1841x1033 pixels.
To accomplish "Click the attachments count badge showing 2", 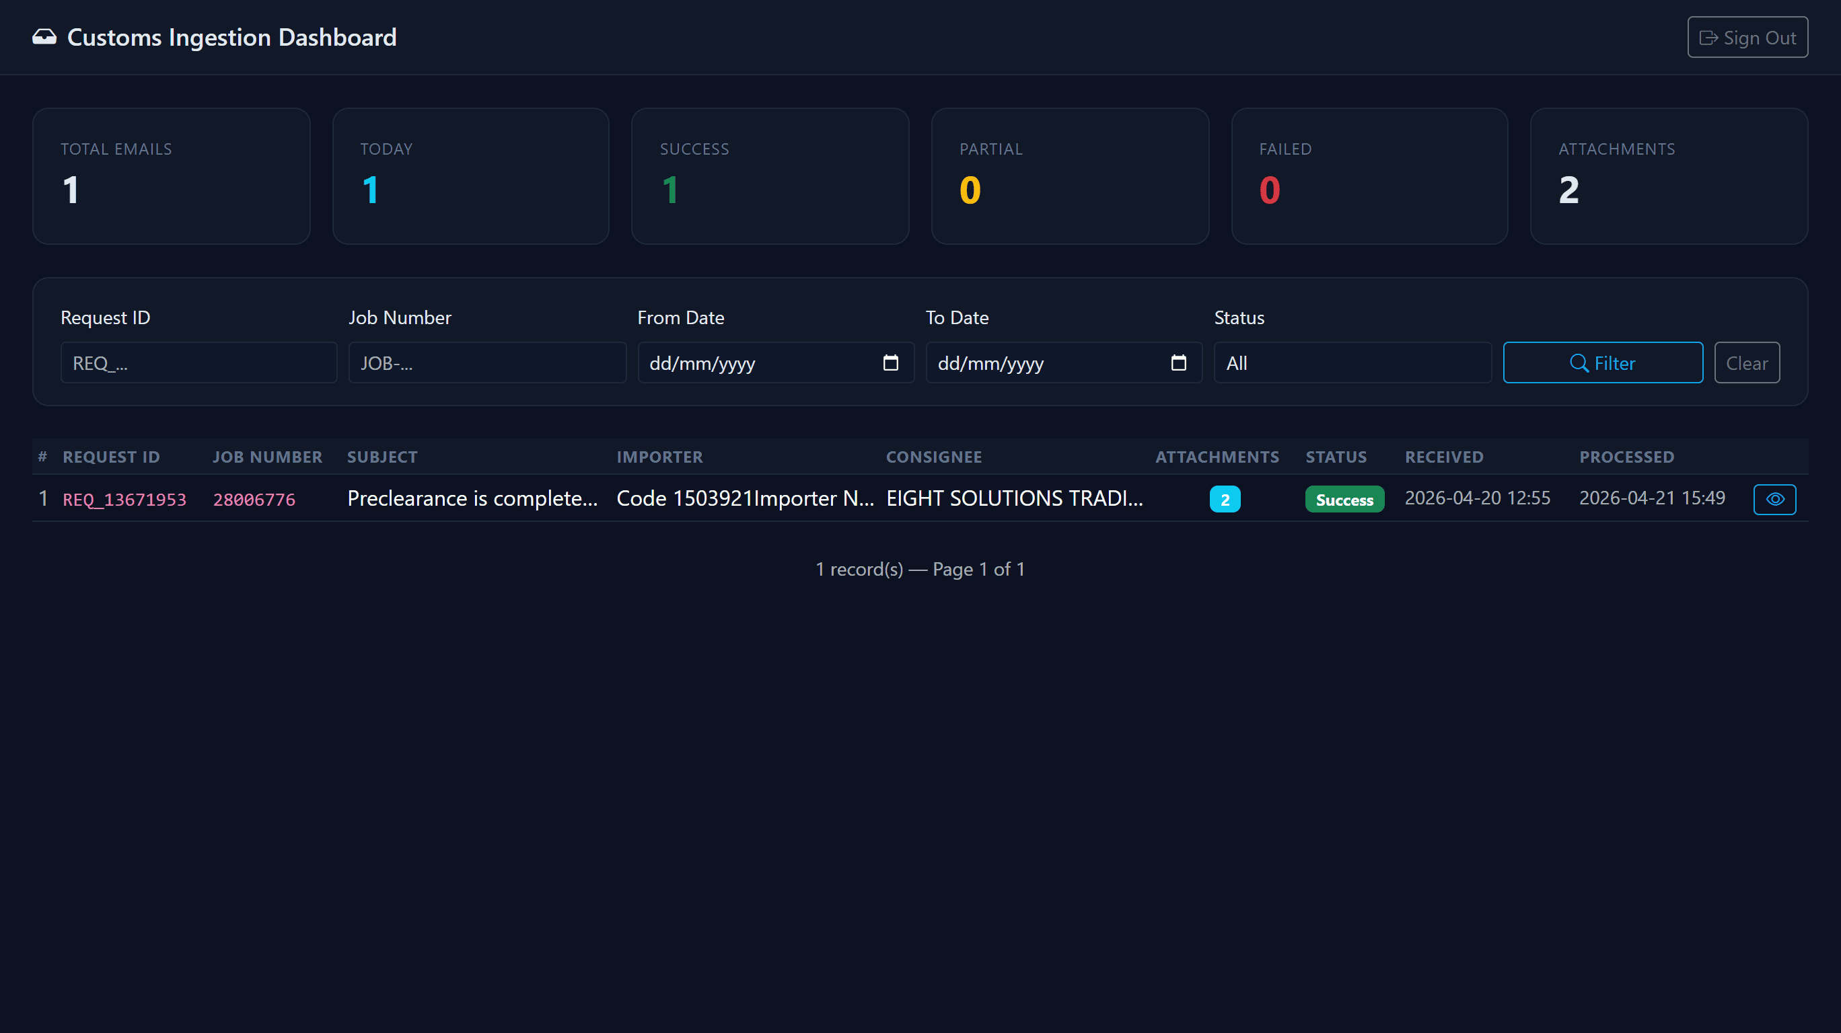I will [1225, 498].
